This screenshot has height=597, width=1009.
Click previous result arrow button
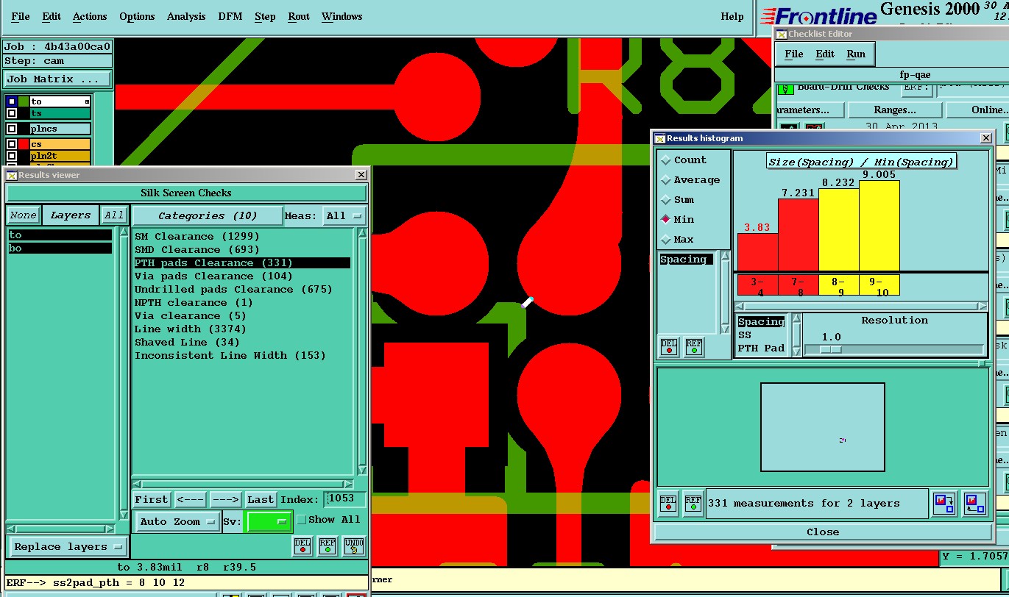pyautogui.click(x=191, y=499)
